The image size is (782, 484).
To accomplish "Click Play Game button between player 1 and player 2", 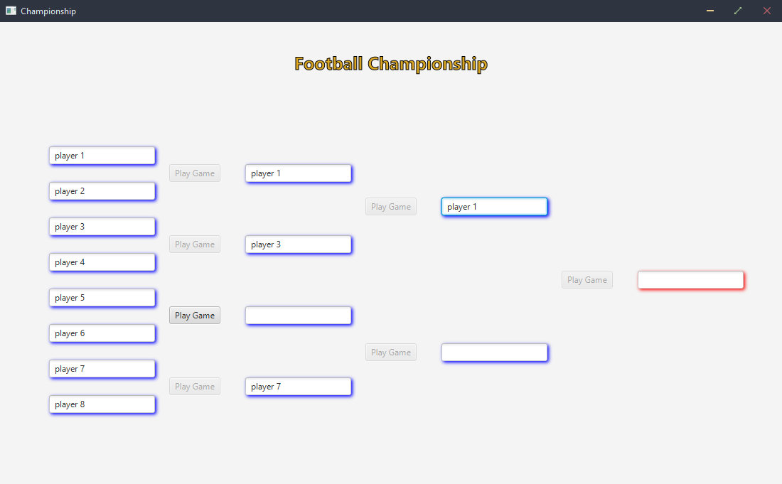I will pos(195,173).
